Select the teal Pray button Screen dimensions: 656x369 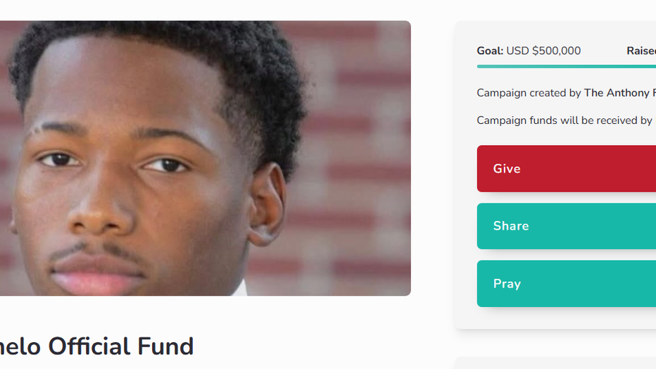(x=567, y=284)
